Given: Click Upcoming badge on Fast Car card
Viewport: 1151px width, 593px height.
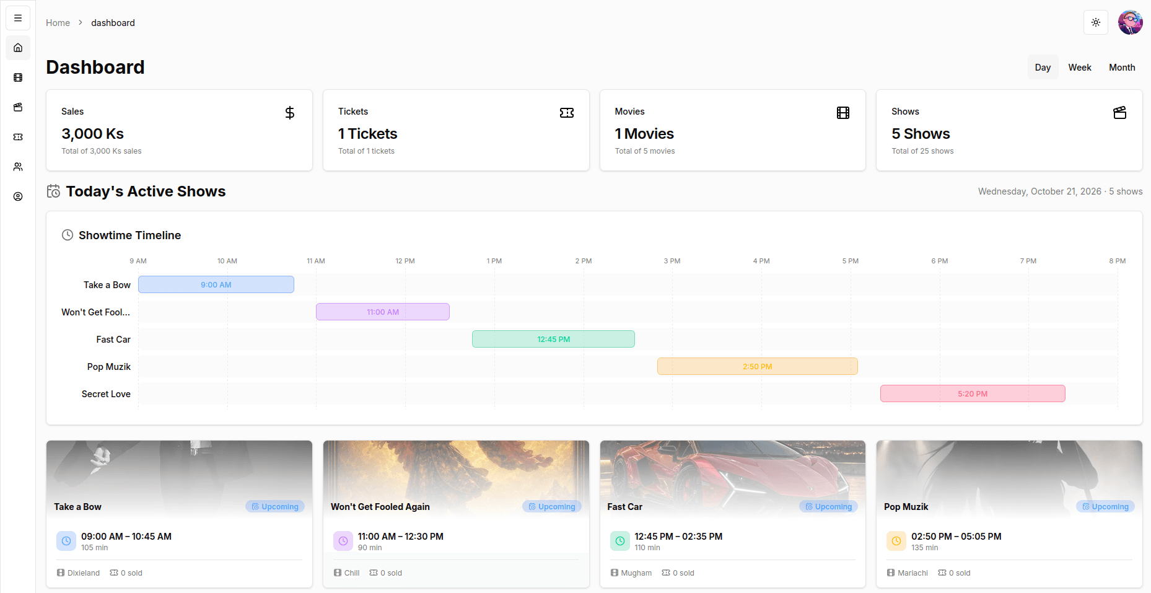Looking at the screenshot, I should [x=829, y=506].
